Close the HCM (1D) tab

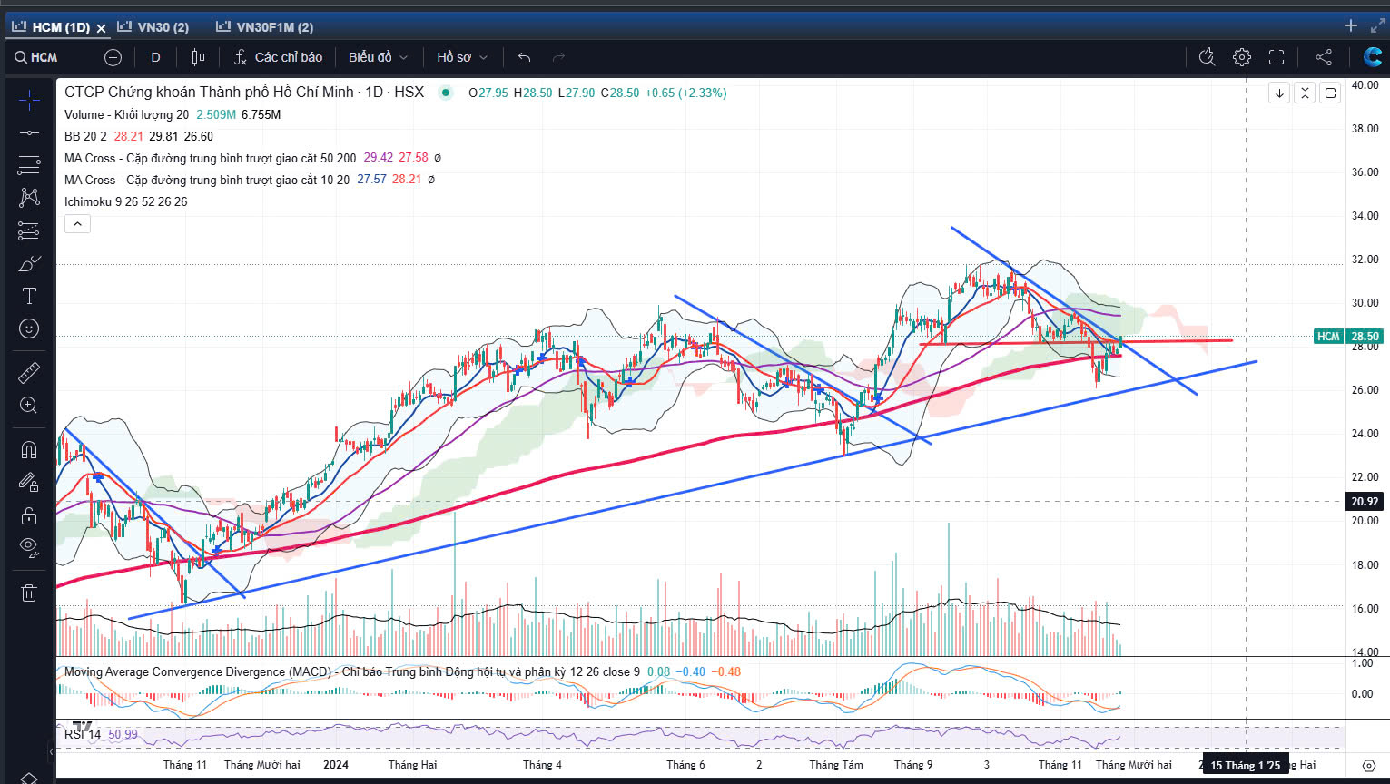[101, 28]
